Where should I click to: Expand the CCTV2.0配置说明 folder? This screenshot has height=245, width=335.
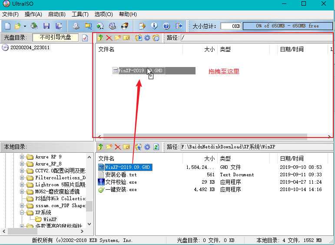click(x=22, y=171)
